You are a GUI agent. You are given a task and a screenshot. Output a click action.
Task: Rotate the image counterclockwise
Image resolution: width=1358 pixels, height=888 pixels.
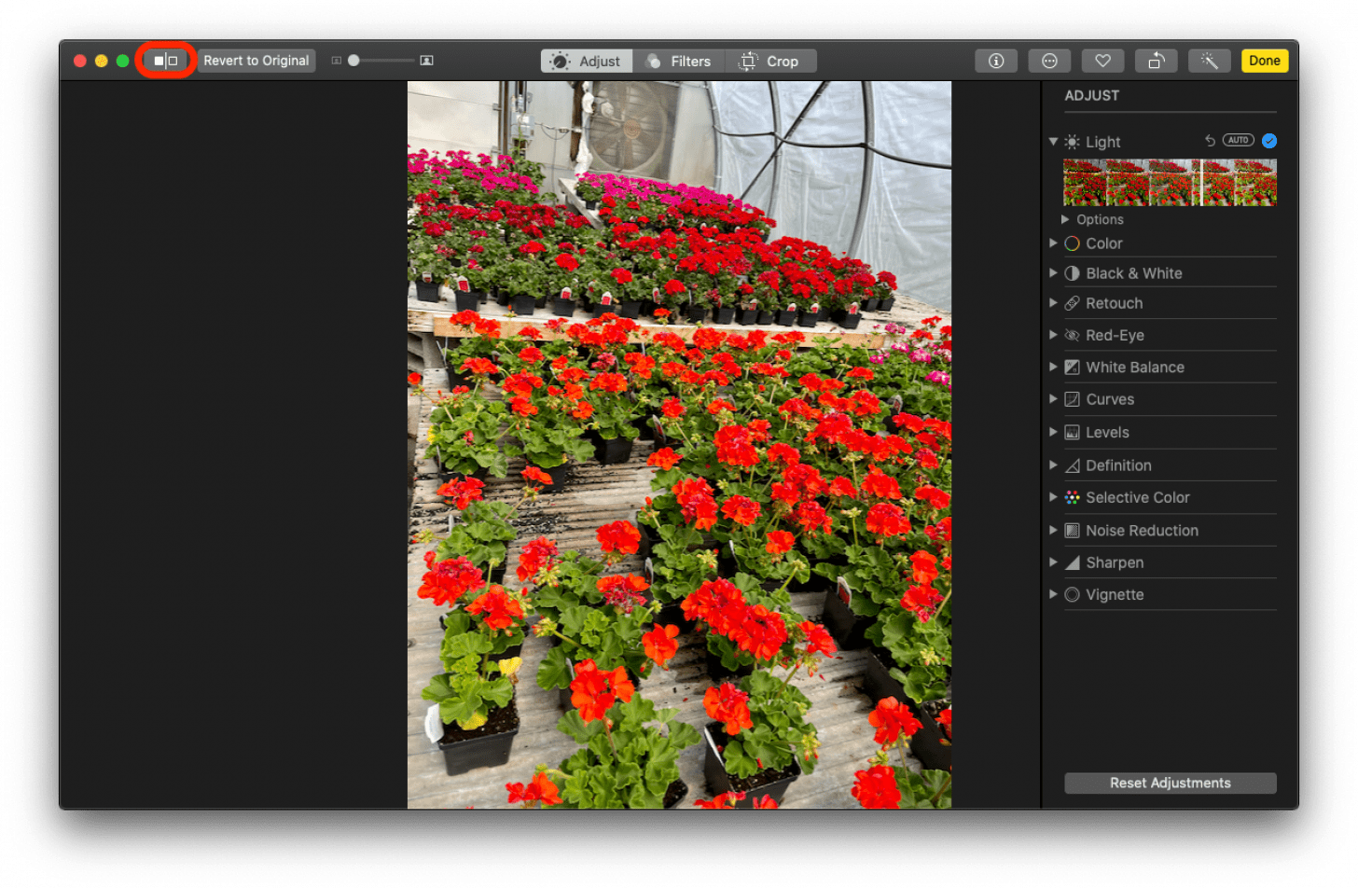point(1156,60)
